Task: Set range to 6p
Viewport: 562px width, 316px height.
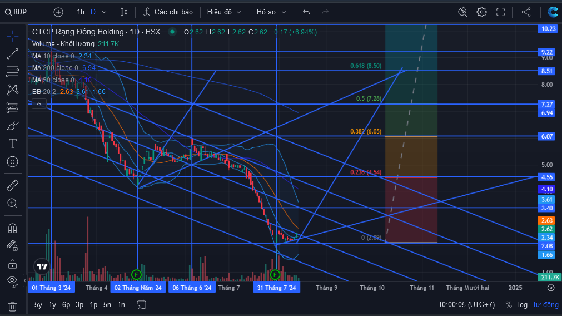Action: 66,305
